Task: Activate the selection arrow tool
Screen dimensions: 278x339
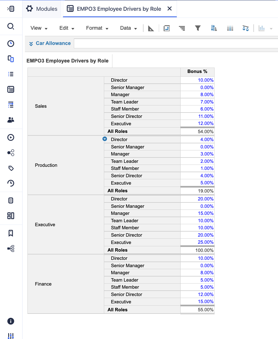Action: (151, 28)
